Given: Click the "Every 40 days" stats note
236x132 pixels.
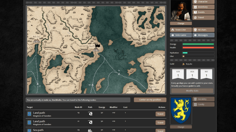Looking at the screenshot, I should click(x=192, y=84).
